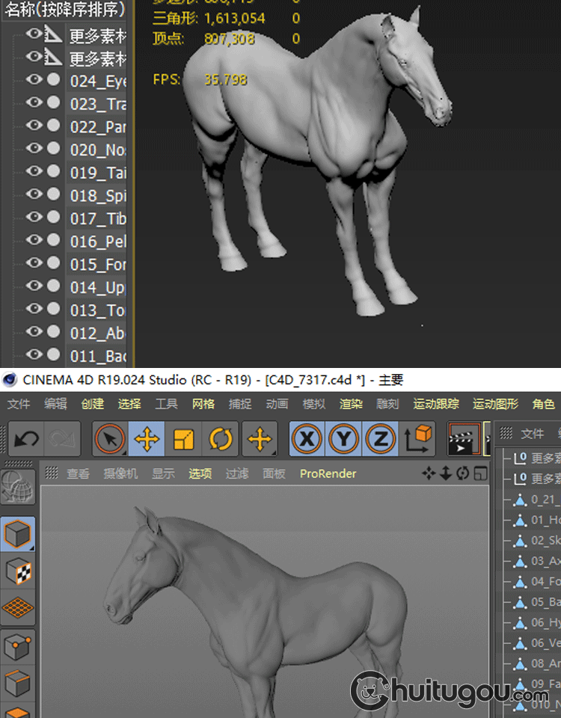Select the Live Selection arrow tool
Viewport: 561px width, 718px height.
109,439
